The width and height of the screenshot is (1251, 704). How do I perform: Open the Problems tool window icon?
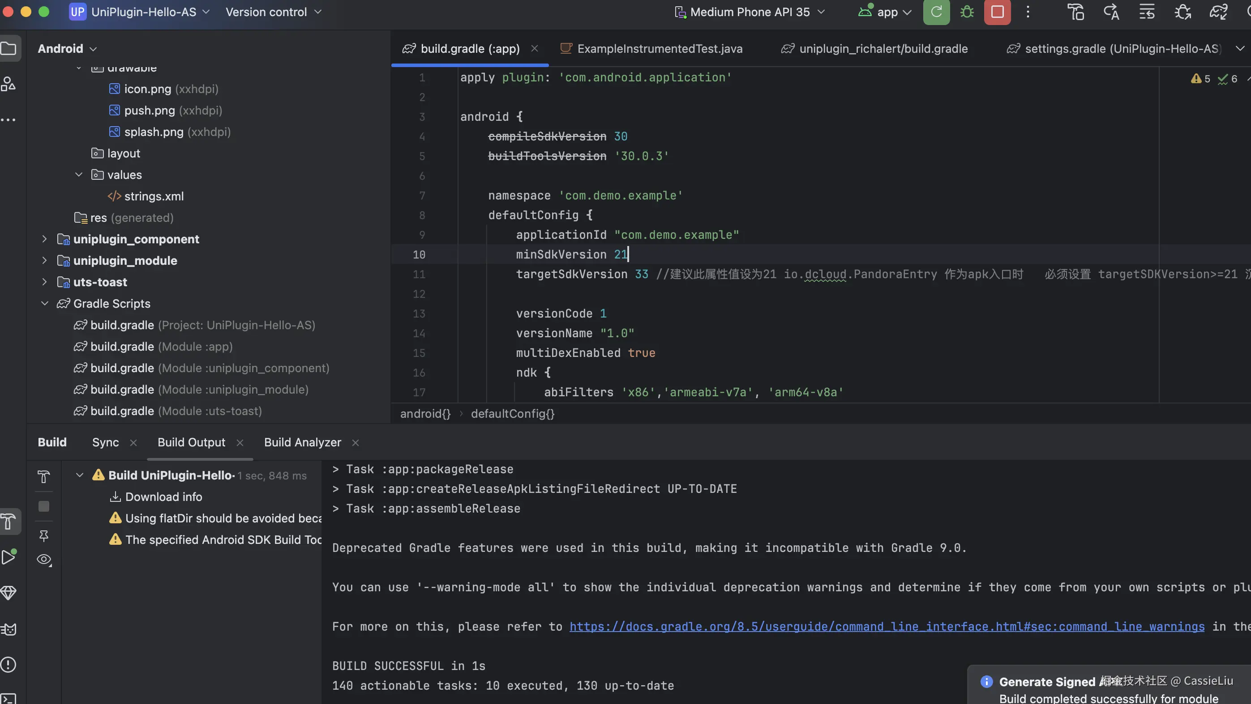point(8,665)
